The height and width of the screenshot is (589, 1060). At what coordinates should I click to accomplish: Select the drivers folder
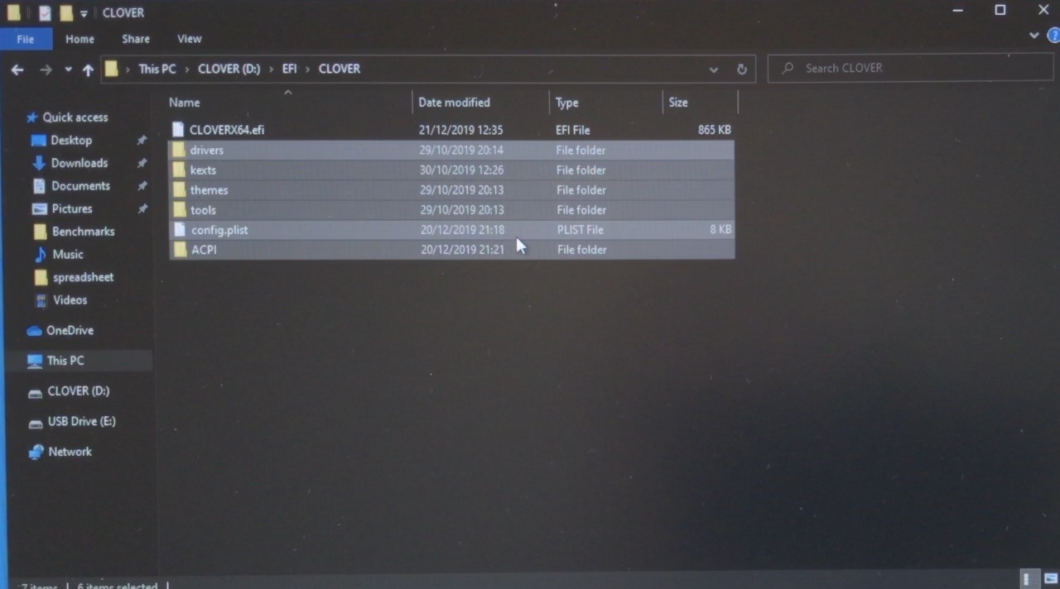coord(451,150)
